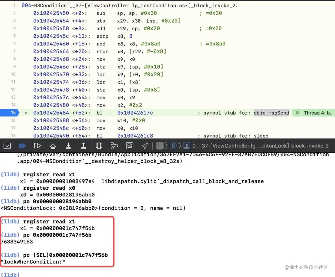Viewport: 335px width, 277px height.
Task: Click the __destroy_helper_block_e8_32s console line
Action: [x=99, y=161]
